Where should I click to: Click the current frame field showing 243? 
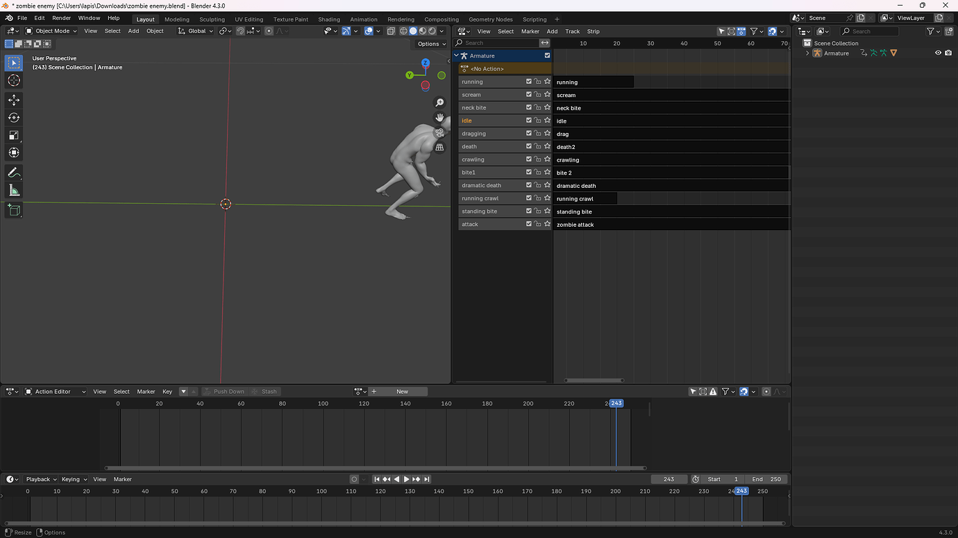click(669, 478)
